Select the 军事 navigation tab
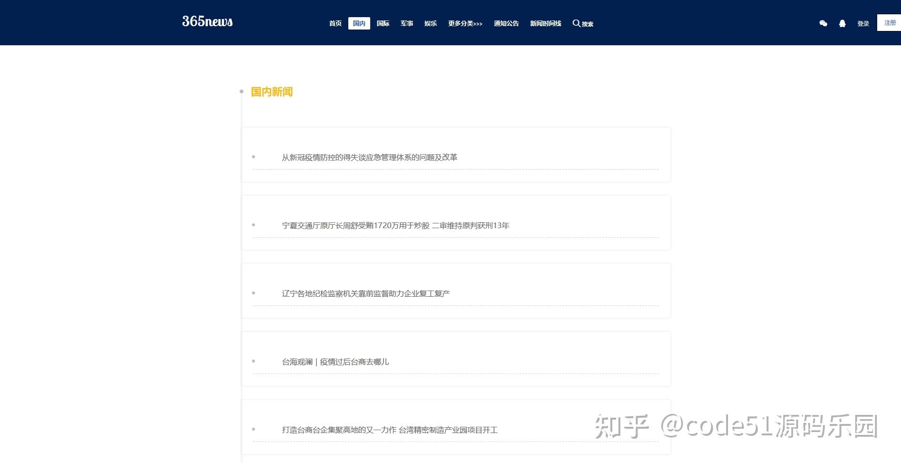901x463 pixels. (406, 23)
